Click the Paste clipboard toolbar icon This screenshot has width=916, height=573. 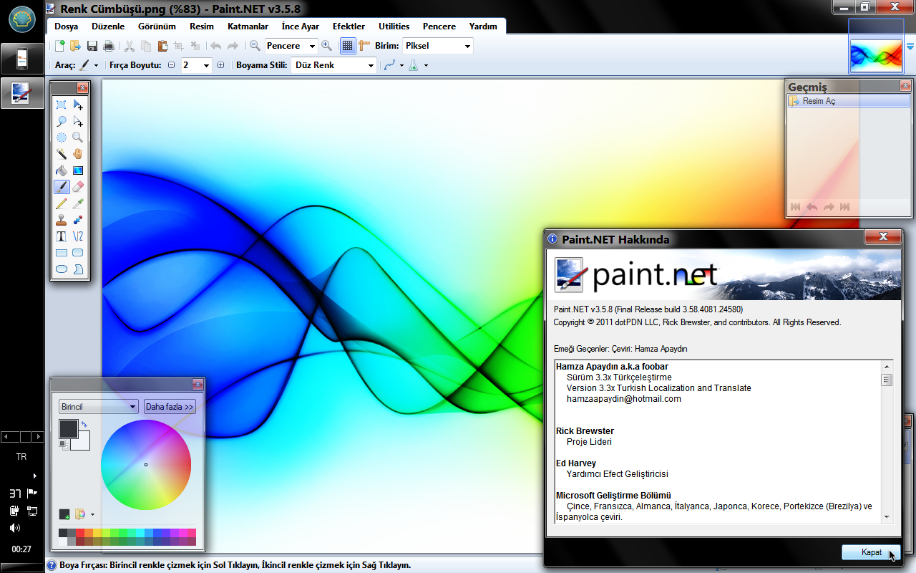(x=162, y=46)
